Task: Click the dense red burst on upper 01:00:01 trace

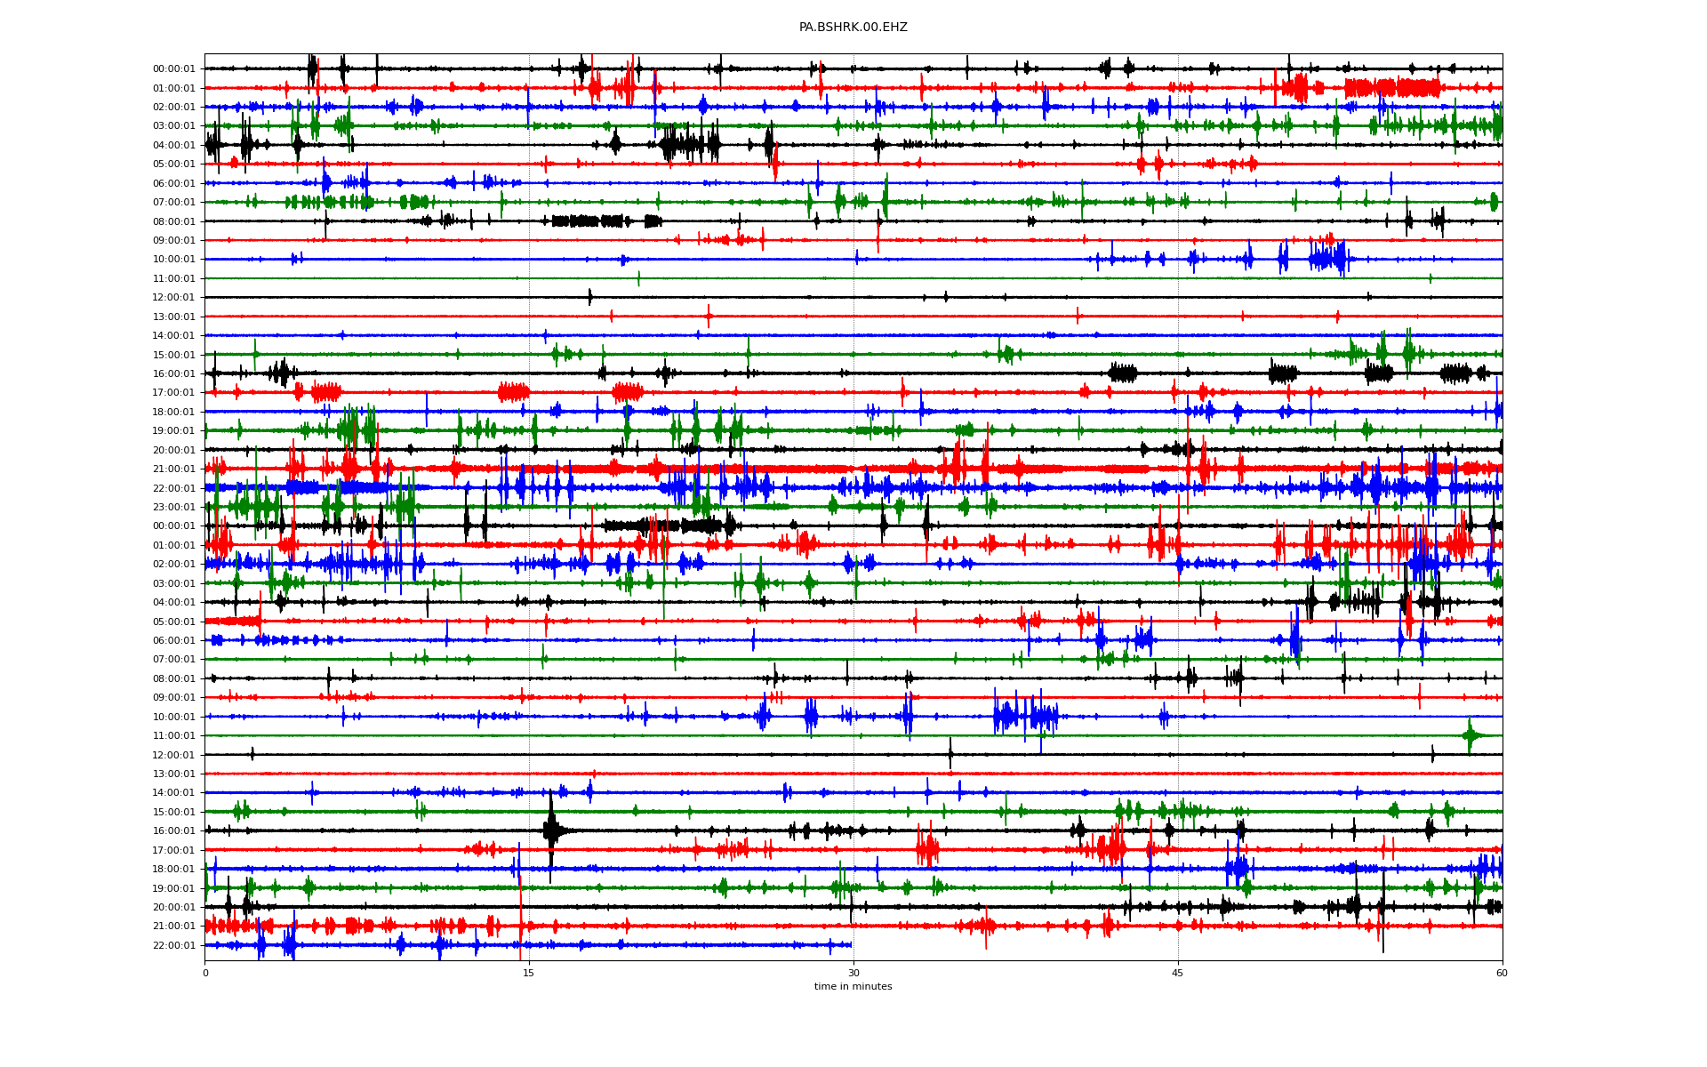Action: coord(1391,88)
